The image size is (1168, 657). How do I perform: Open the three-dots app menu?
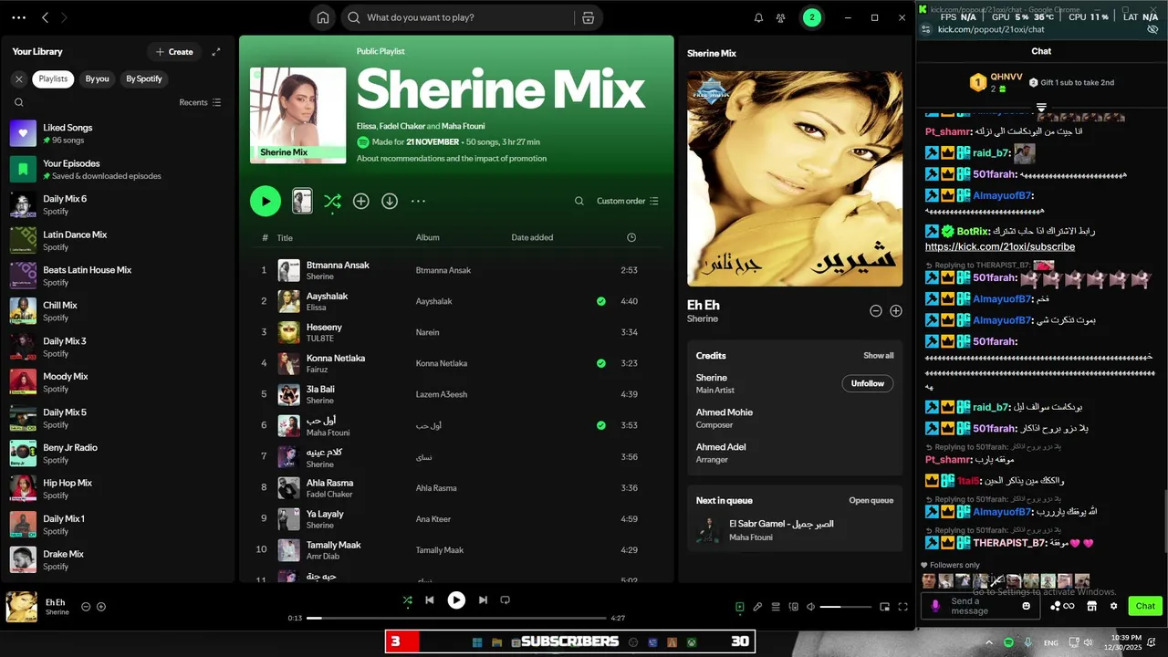pyautogui.click(x=19, y=17)
